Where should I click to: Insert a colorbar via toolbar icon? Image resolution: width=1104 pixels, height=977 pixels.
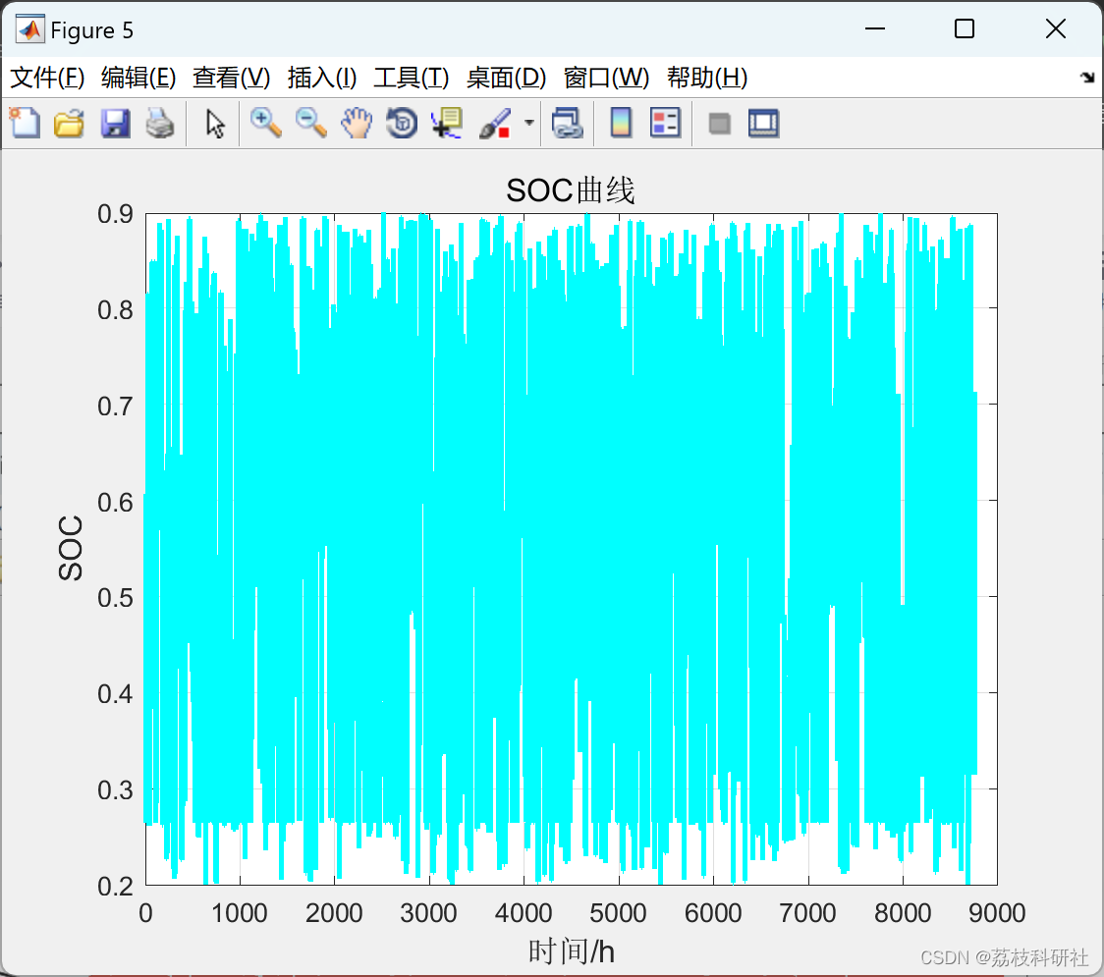(x=621, y=123)
